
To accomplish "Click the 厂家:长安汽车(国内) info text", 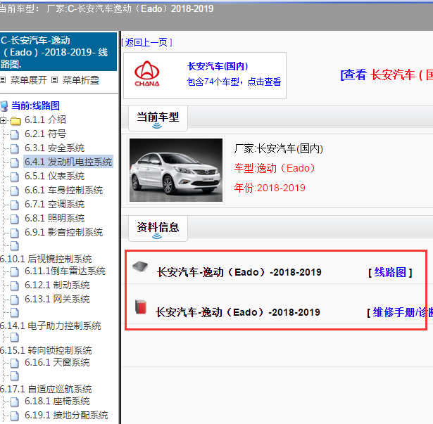I will point(278,148).
